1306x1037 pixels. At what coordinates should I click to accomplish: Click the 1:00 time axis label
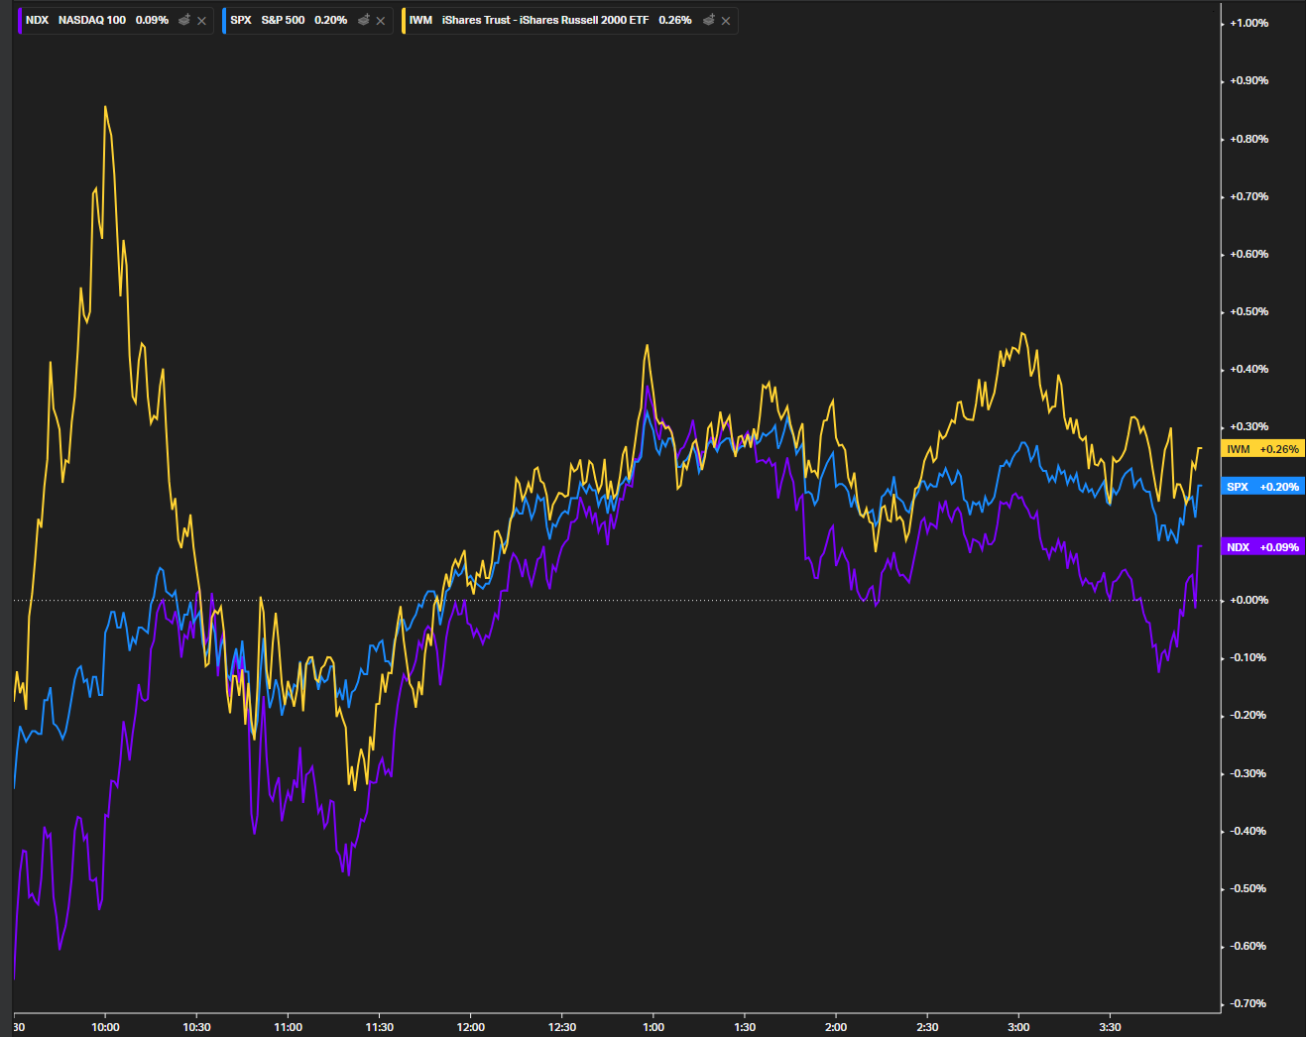pyautogui.click(x=653, y=1027)
